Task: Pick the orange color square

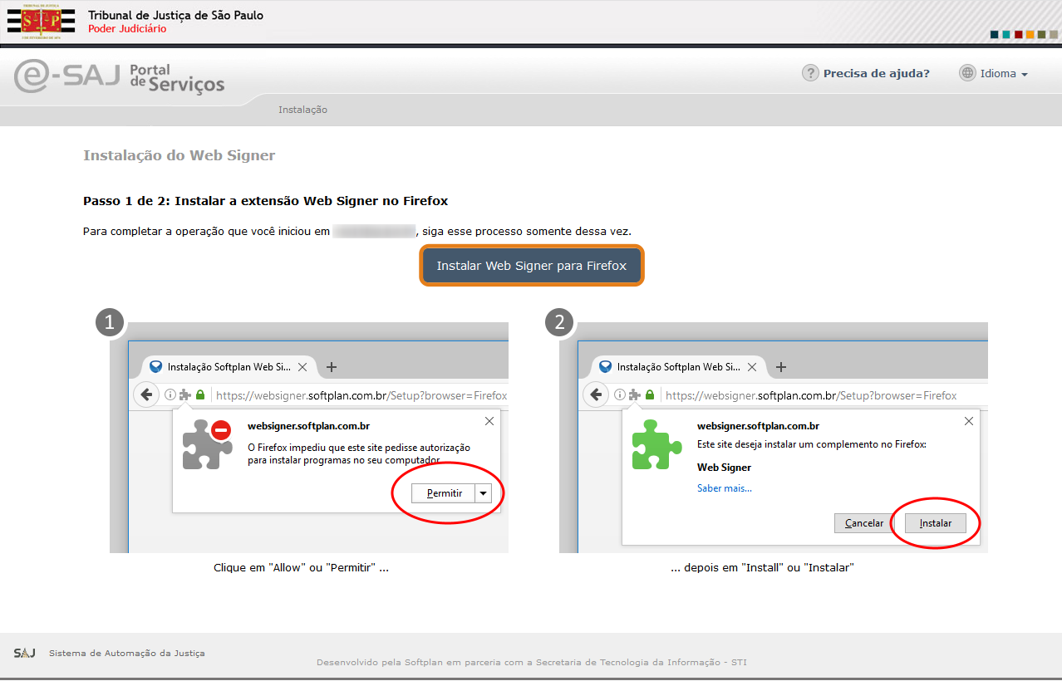Action: click(1030, 35)
